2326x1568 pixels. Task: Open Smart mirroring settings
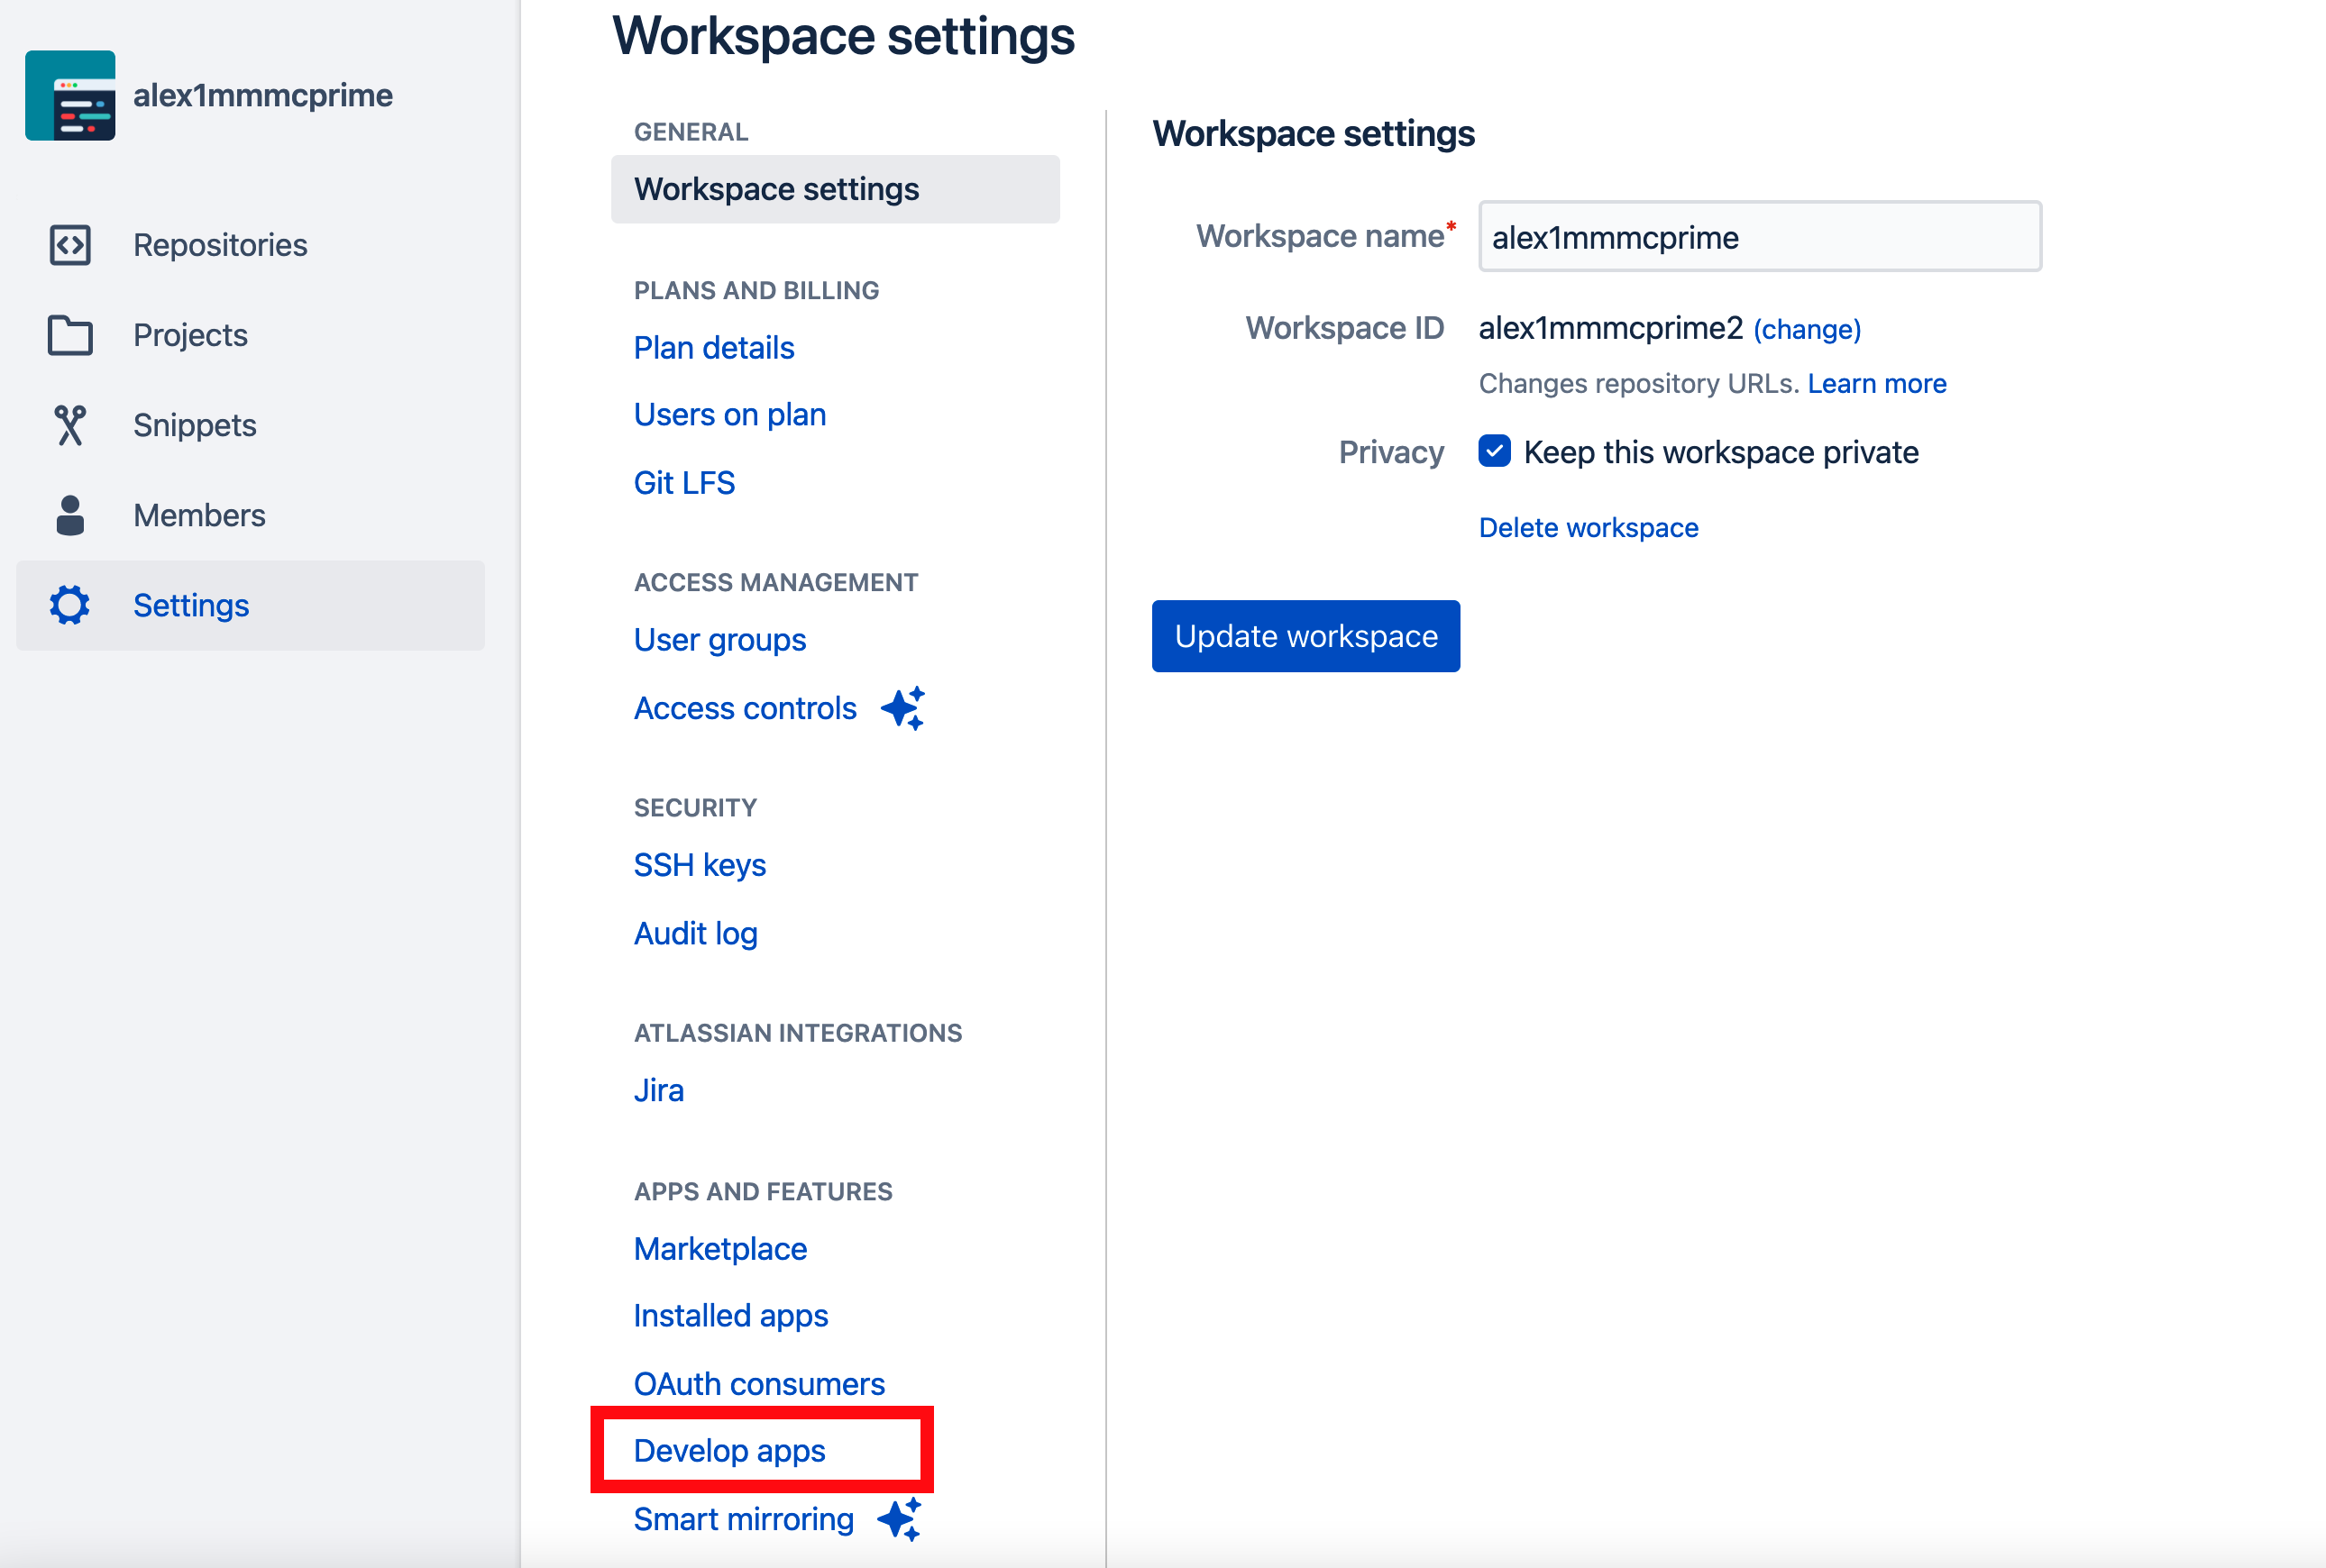coord(745,1519)
